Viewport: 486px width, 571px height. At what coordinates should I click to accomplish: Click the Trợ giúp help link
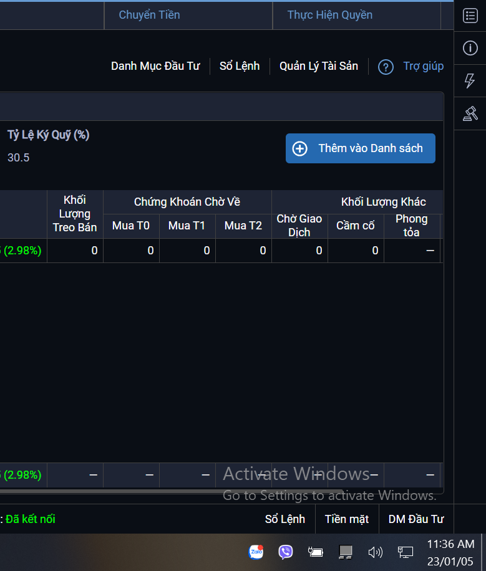(x=423, y=66)
